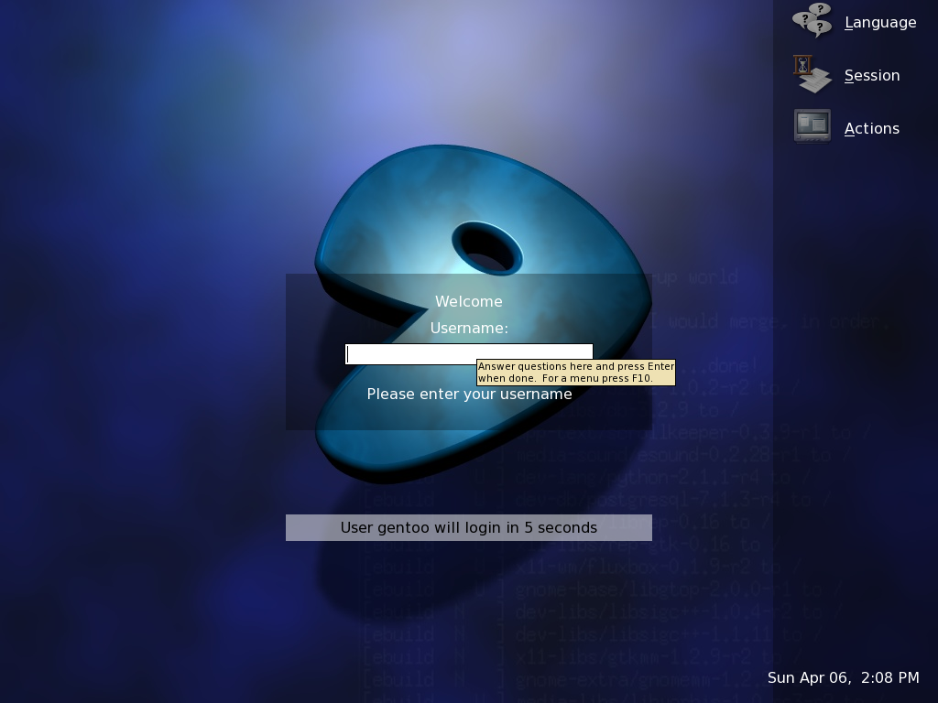Click 'Please enter your username' message
Screen dimensions: 938x703
(x=469, y=394)
